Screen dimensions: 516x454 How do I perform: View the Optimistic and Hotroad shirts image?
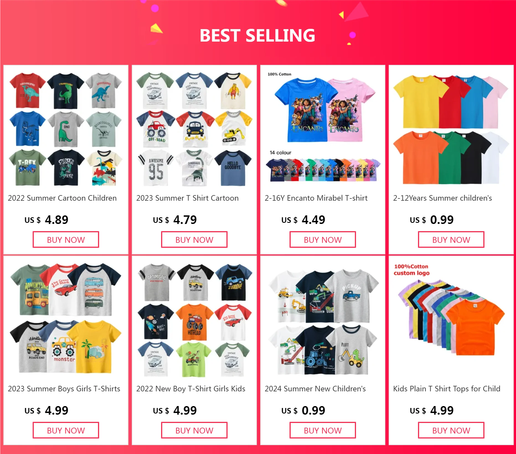194,319
